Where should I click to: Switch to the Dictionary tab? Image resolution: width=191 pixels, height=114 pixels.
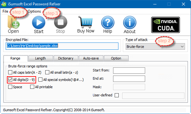coord(66,58)
